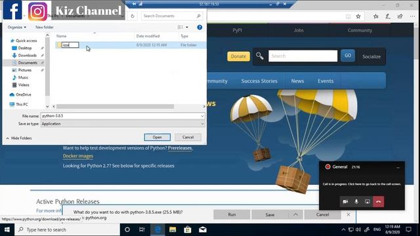The height and width of the screenshot is (236, 420).
Task: Open the view options dropdown arrow
Action: pyautogui.click(x=187, y=28)
